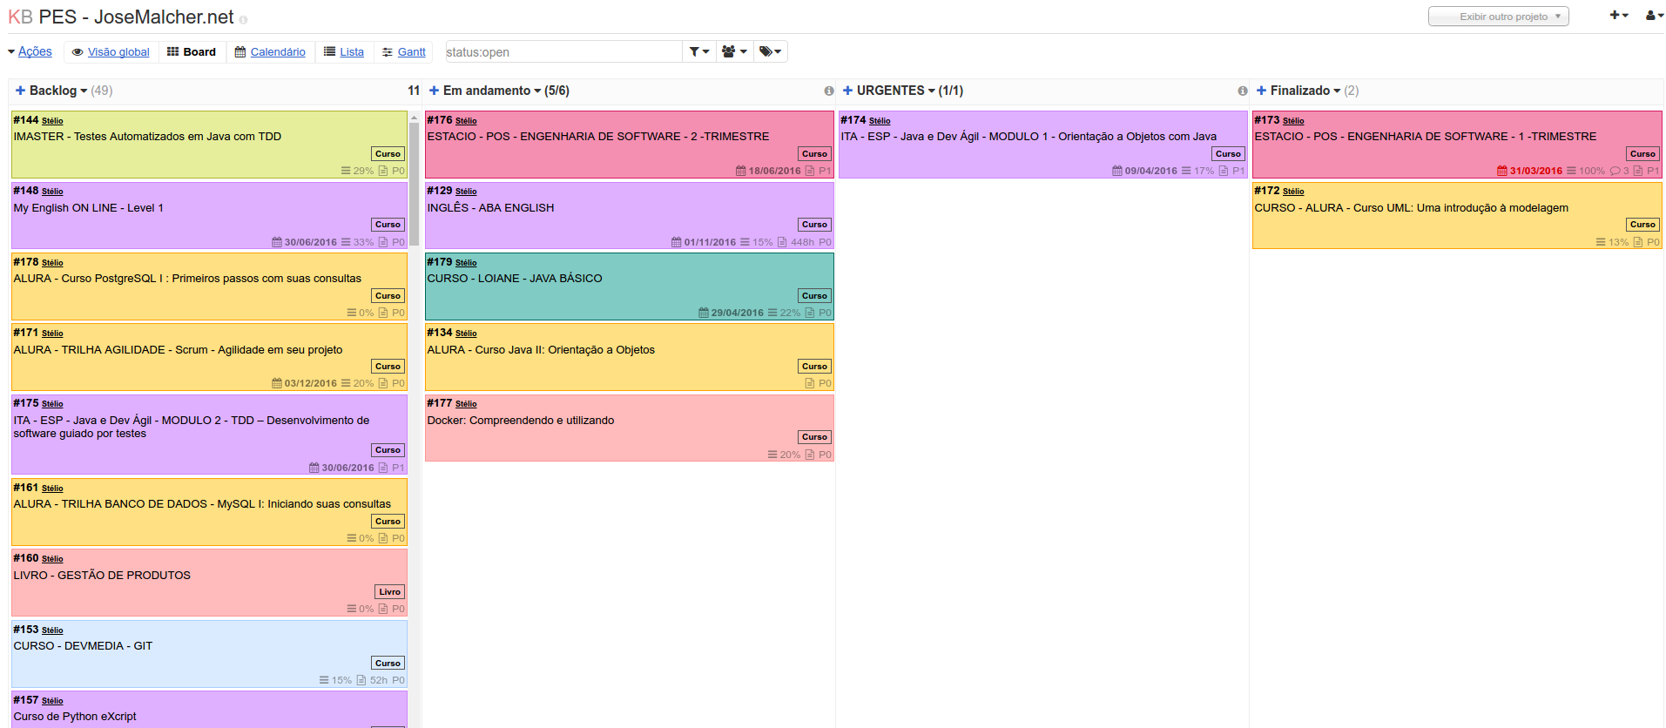This screenshot has width=1666, height=728.
Task: Open the filter funnel dropdown
Action: (x=699, y=51)
